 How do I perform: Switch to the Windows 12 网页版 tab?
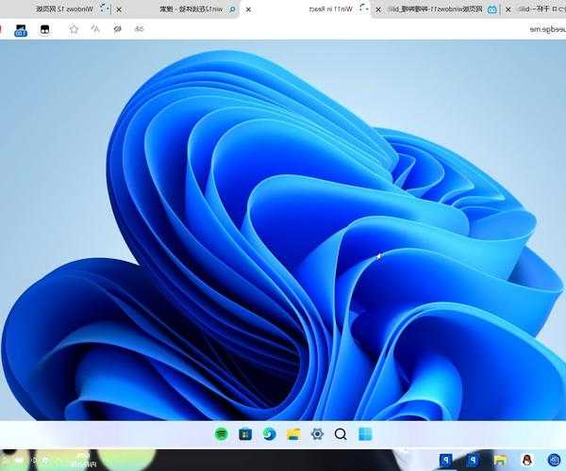pos(64,9)
